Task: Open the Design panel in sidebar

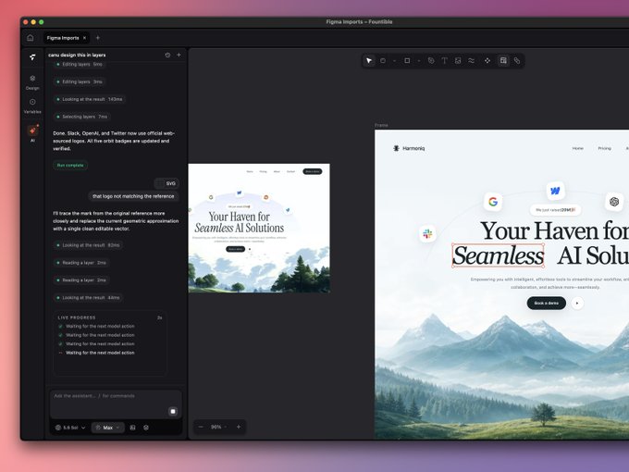Action: coord(32,81)
